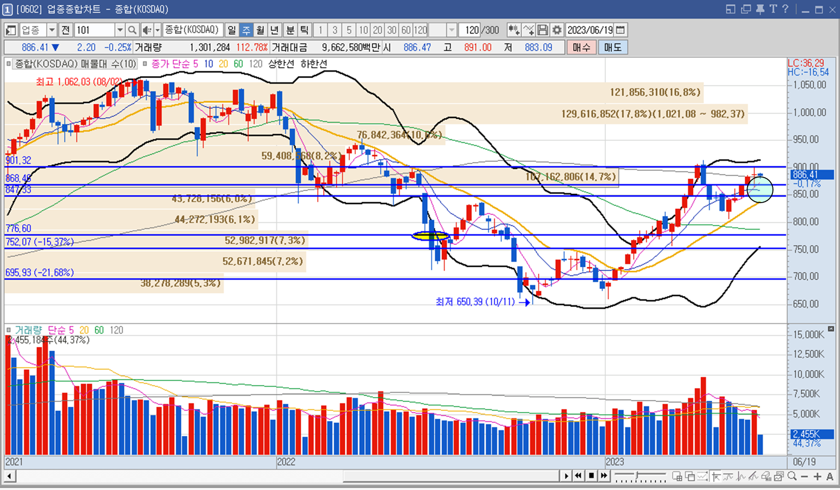The image size is (840, 490).
Task: Click the fast-forward double-arrow button
Action: (x=604, y=476)
